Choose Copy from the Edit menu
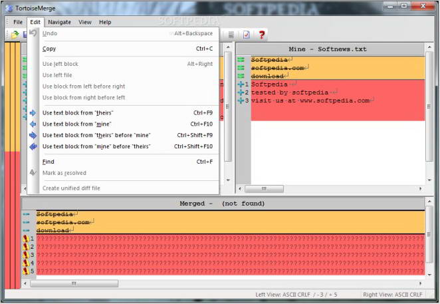440x304 pixels. pyautogui.click(x=49, y=49)
